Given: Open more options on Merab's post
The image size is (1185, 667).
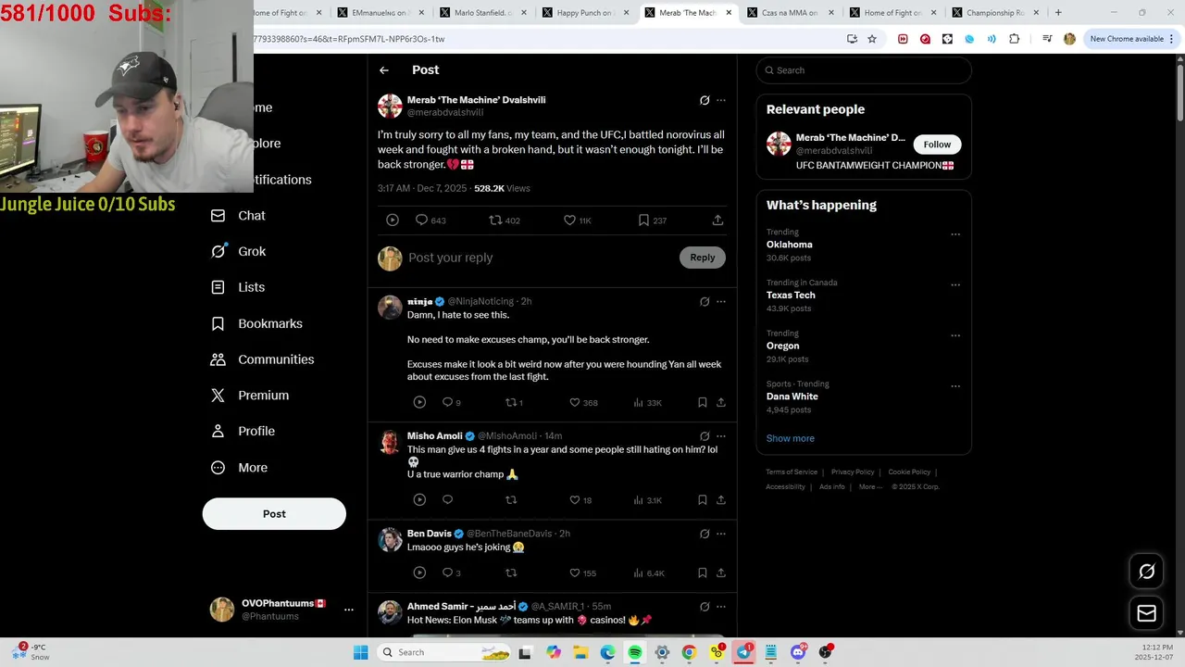Looking at the screenshot, I should point(721,100).
